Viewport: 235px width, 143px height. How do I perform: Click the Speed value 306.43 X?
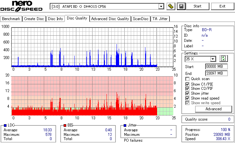[x=223, y=139]
